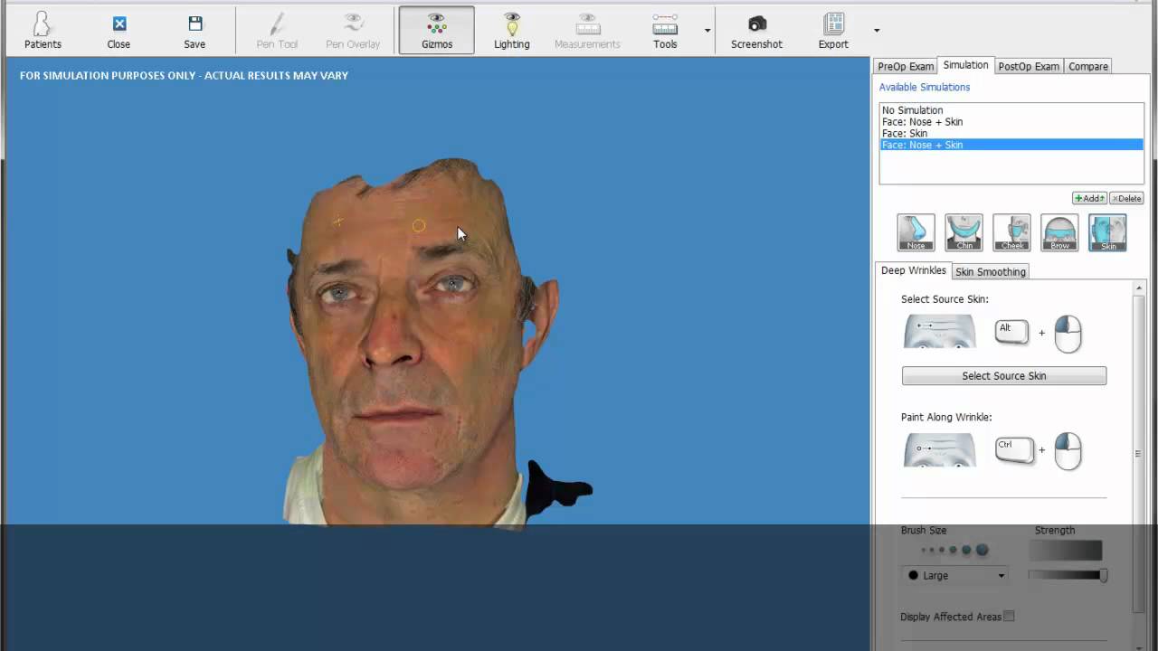1158x651 pixels.
Task: Toggle Display Affected Areas checkbox
Action: click(x=1009, y=617)
